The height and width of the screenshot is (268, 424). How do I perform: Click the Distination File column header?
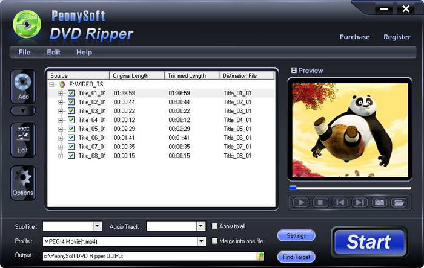click(x=247, y=75)
